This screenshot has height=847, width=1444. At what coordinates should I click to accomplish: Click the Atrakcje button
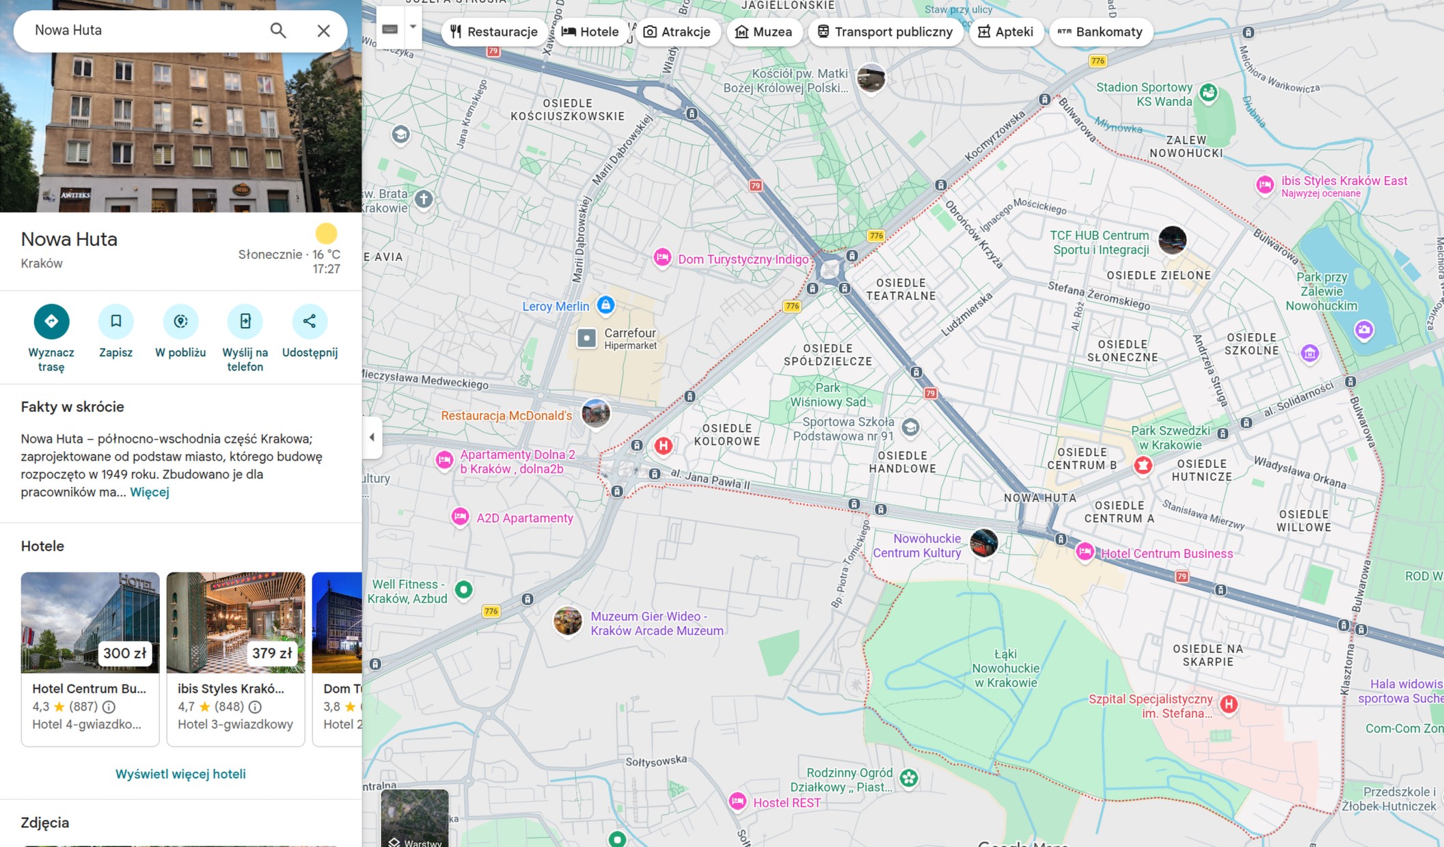[x=679, y=31]
